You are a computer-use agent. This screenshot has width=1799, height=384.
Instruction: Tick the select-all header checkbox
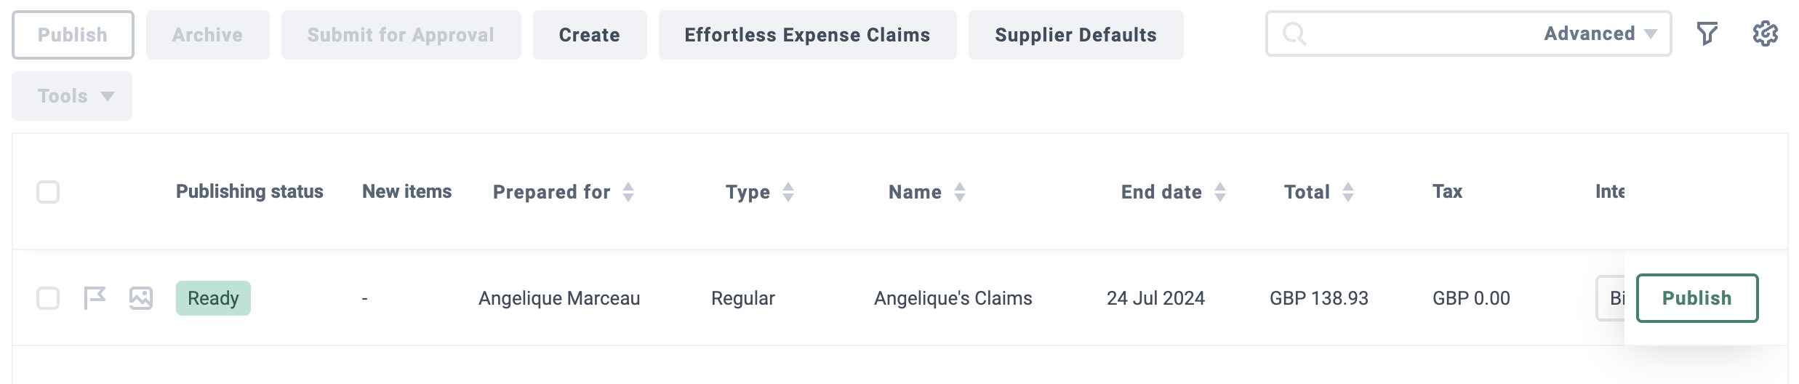point(48,192)
